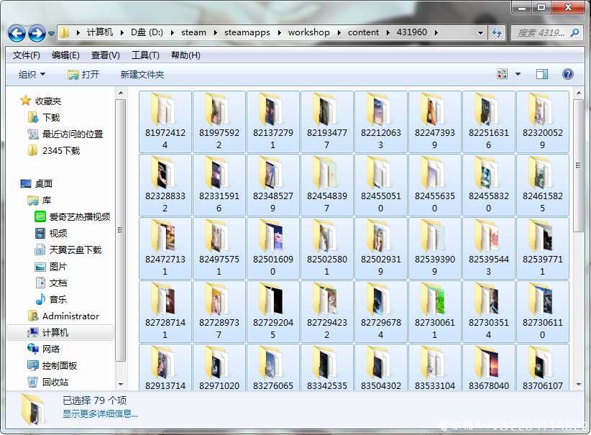Click file list scrollbar down arrow
This screenshot has height=435, width=591.
point(579,385)
